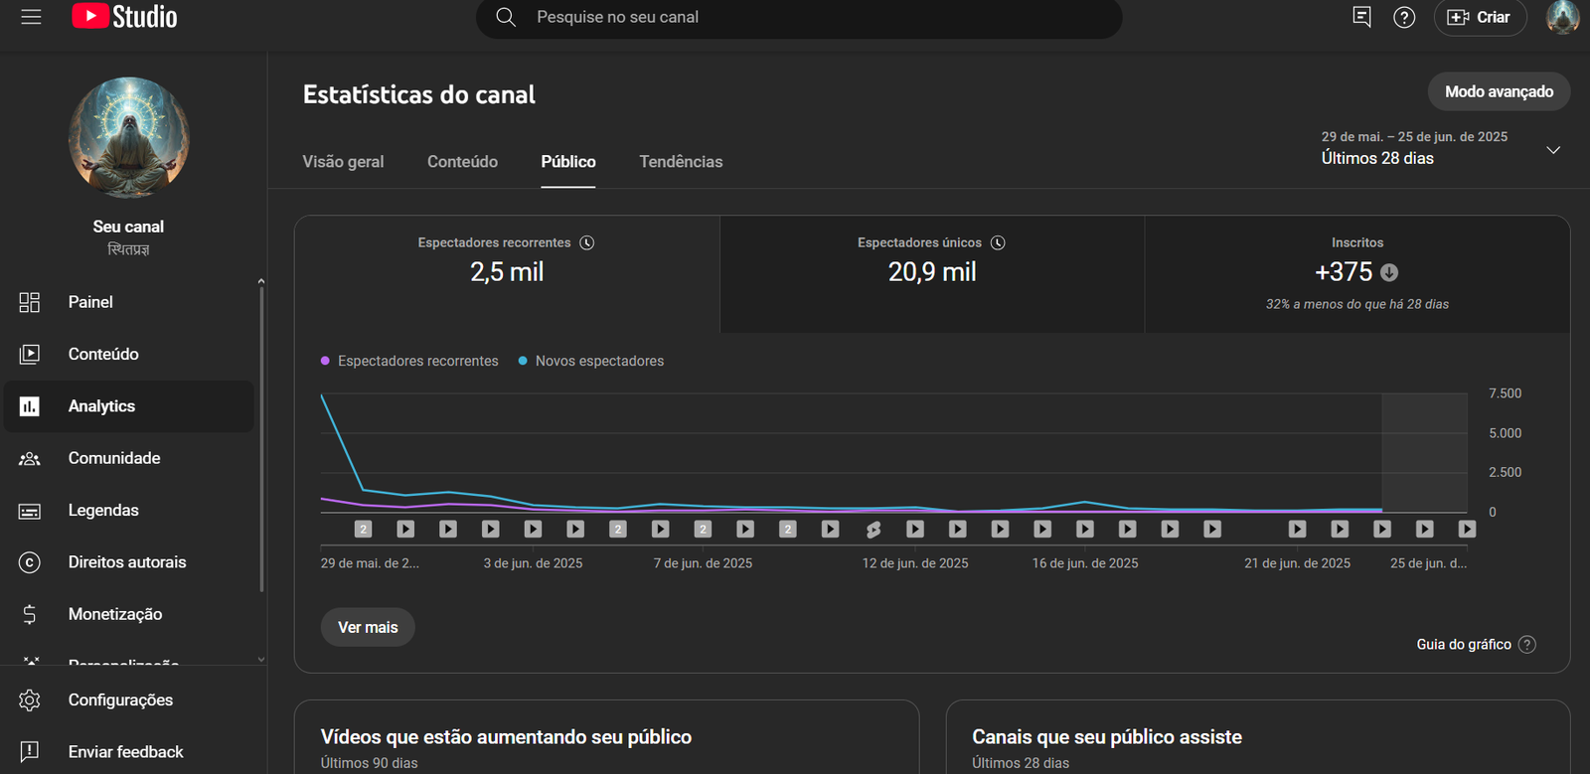Focus the Pesquise no seu canal search field
Viewport: 1590px width, 774px height.
pos(799,17)
